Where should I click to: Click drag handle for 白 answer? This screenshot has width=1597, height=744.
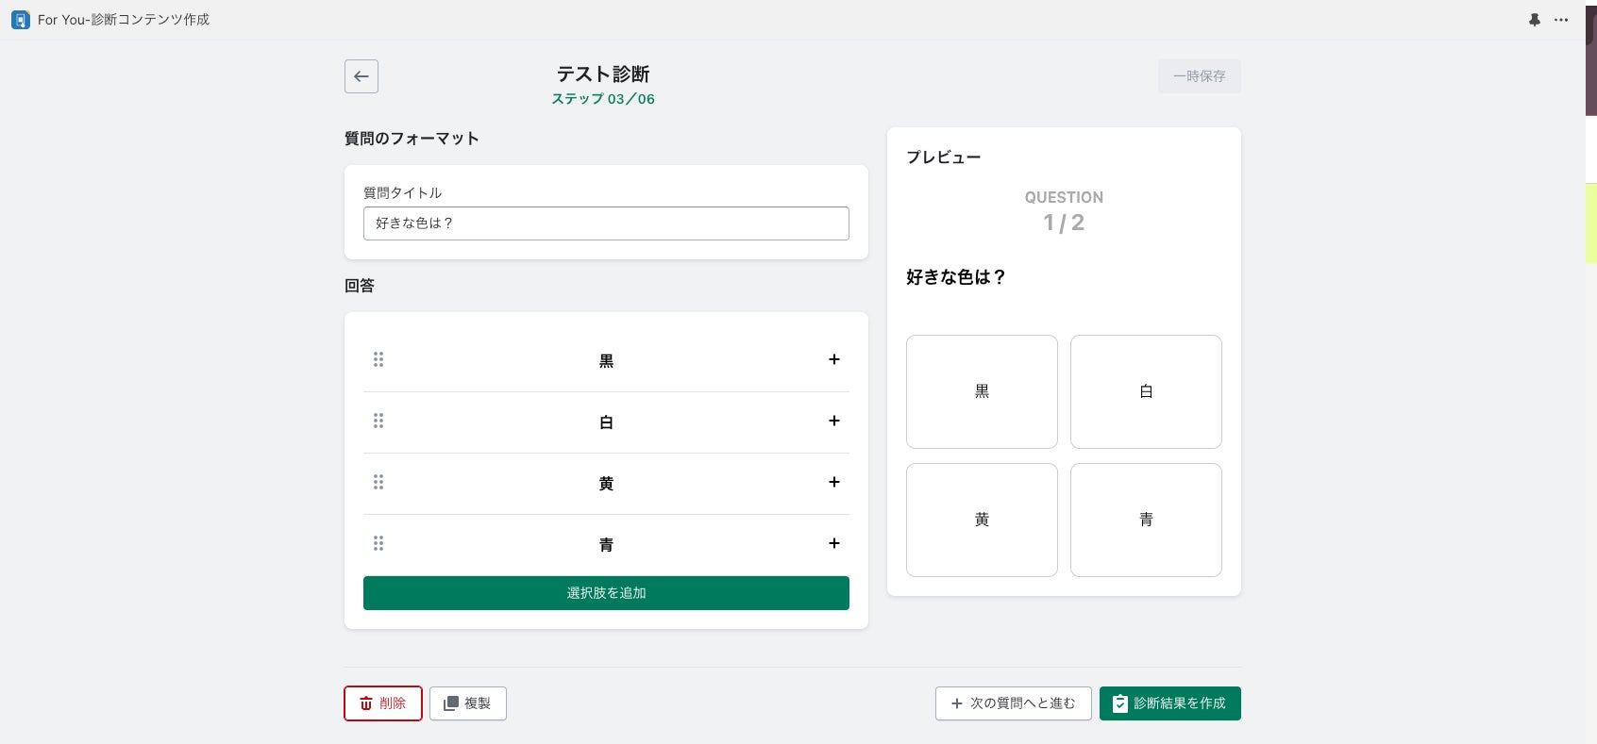pyautogui.click(x=378, y=421)
